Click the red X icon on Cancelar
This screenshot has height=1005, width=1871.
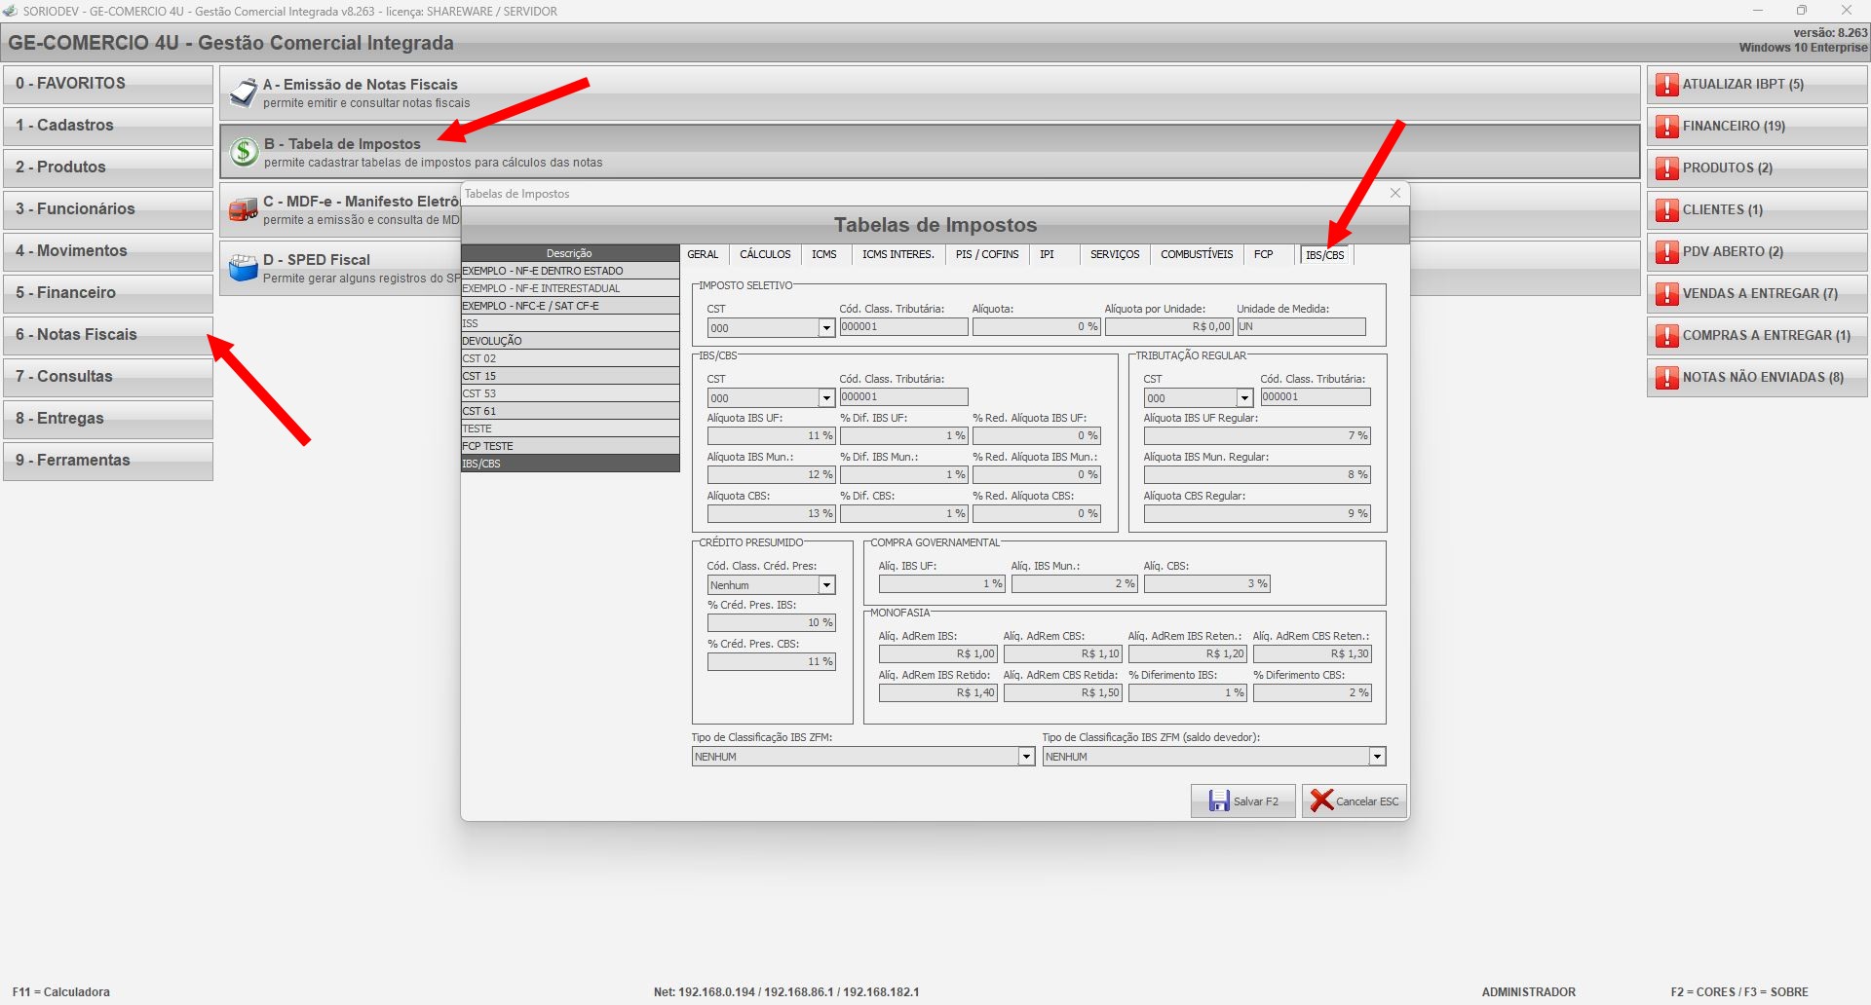click(x=1321, y=800)
